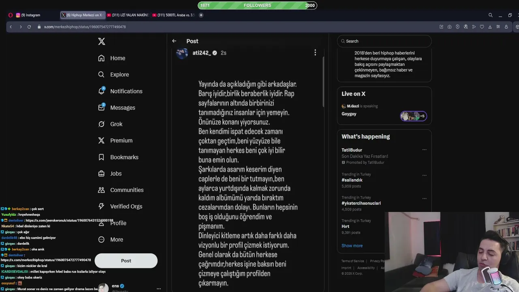Open the translate page globe icon
Image resolution: width=519 pixels, height=292 pixels.
click(465, 27)
